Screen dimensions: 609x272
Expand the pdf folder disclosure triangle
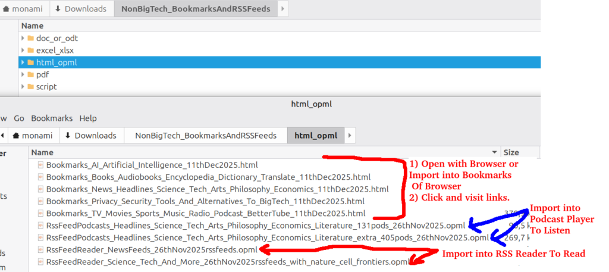coord(23,74)
